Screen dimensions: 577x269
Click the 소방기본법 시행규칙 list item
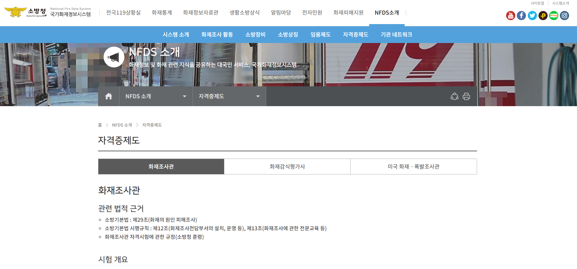click(x=215, y=228)
